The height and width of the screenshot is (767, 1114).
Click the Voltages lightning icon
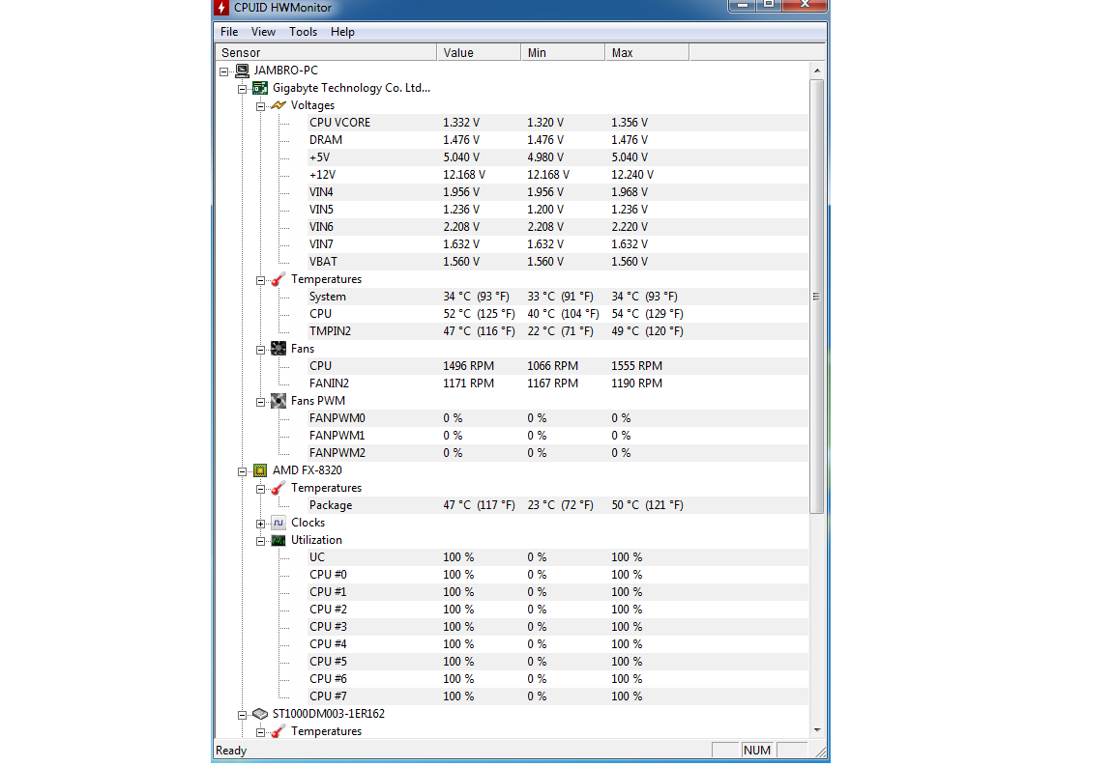point(278,105)
